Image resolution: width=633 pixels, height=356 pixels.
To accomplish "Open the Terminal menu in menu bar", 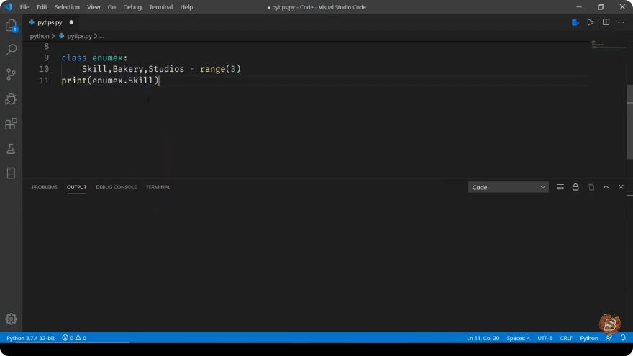I will (x=160, y=7).
